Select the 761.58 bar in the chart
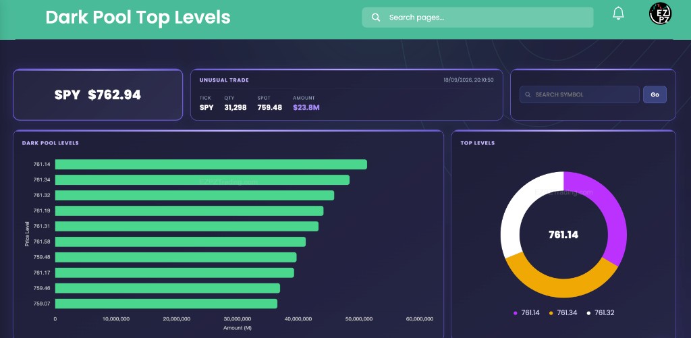 click(180, 242)
